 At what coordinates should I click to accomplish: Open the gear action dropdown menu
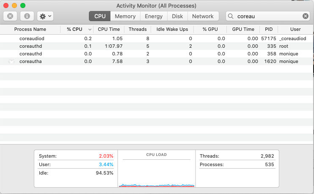tap(45, 16)
